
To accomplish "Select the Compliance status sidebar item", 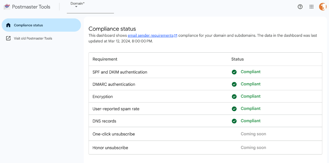I will point(41,25).
